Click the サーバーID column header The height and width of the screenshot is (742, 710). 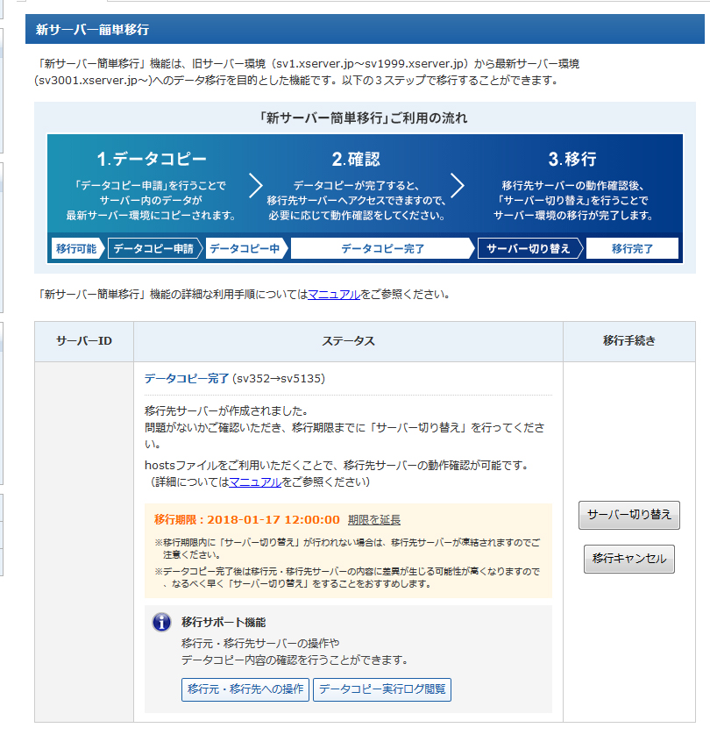pyautogui.click(x=84, y=341)
